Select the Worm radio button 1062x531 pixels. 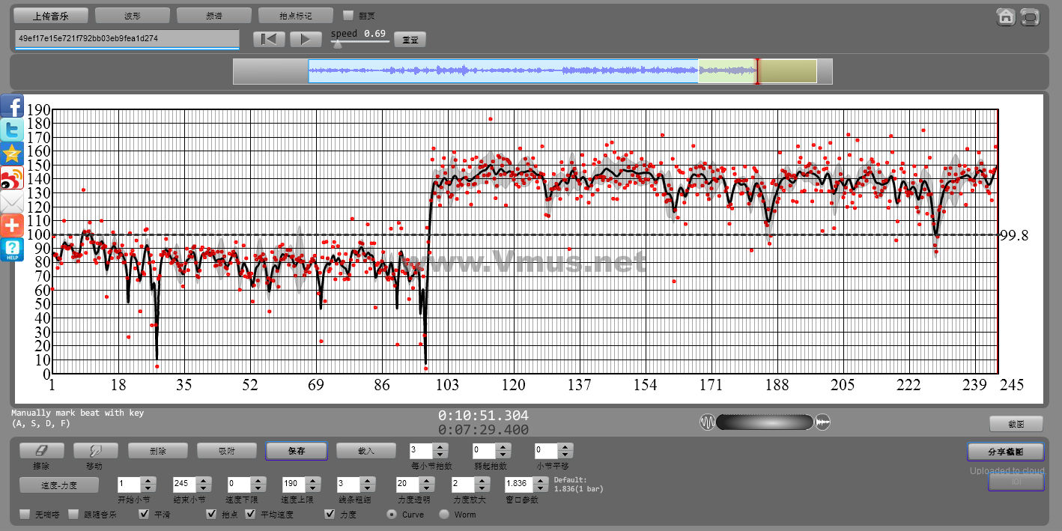444,515
